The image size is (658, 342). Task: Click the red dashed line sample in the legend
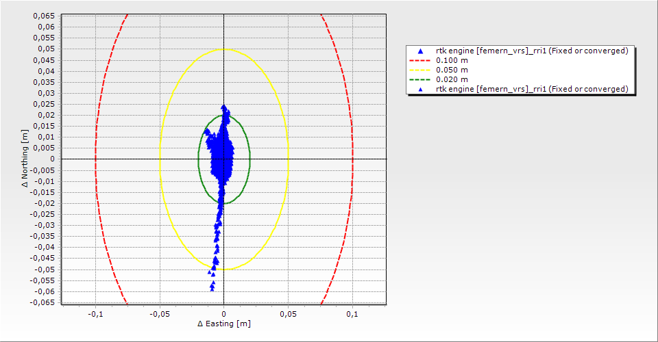[x=421, y=61]
